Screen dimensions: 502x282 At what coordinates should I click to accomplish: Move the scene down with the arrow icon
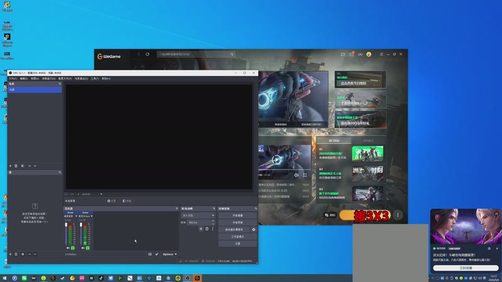click(35, 166)
